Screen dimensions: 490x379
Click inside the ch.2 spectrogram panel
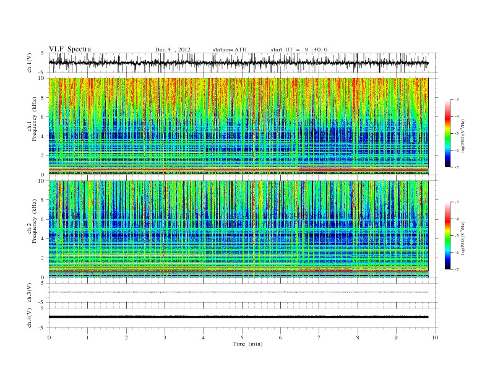click(x=239, y=229)
